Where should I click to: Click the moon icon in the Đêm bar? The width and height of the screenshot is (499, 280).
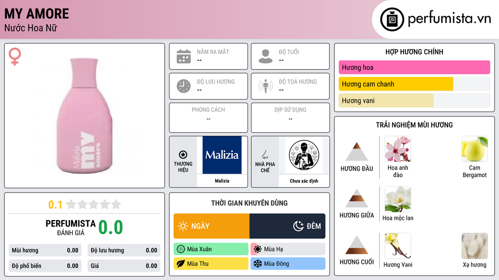click(298, 226)
